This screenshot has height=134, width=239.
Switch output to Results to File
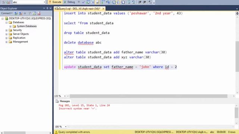pyautogui.click(x=123, y=2)
